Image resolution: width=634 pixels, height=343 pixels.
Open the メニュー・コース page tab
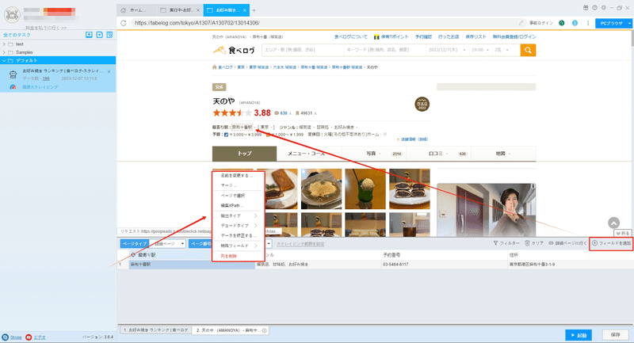coord(309,154)
